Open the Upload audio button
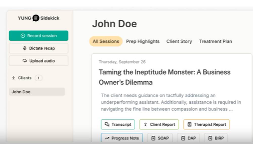The width and height of the screenshot is (253, 144). (x=38, y=61)
